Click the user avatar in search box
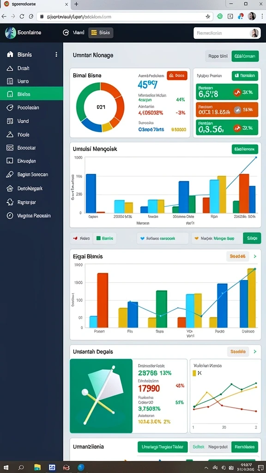This screenshot has width=266, height=473. click(x=254, y=33)
